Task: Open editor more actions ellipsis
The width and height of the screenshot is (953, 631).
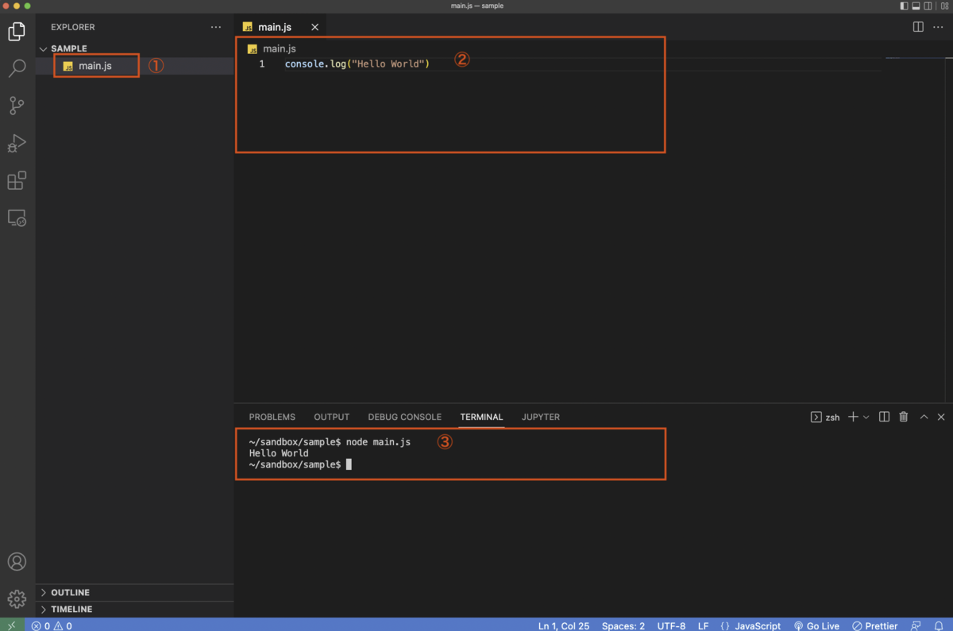Action: coord(938,27)
